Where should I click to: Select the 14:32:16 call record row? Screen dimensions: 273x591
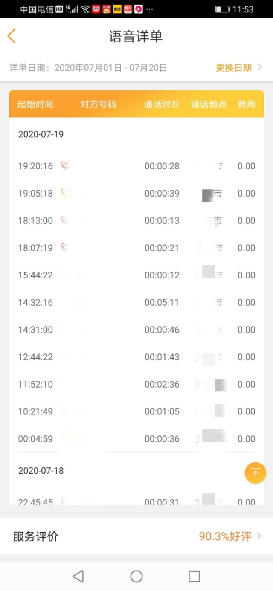(x=136, y=302)
